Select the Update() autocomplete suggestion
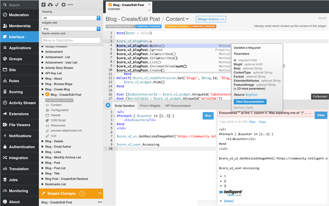The width and height of the screenshot is (329, 206). (173, 46)
